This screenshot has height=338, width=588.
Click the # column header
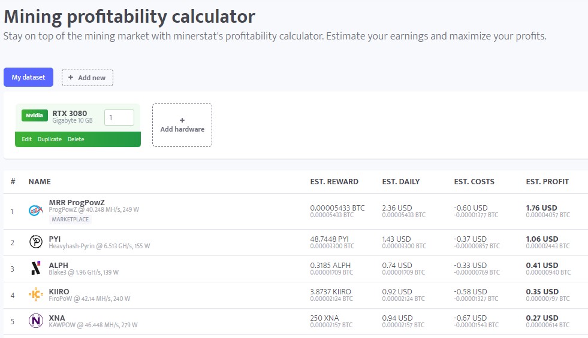tap(13, 181)
